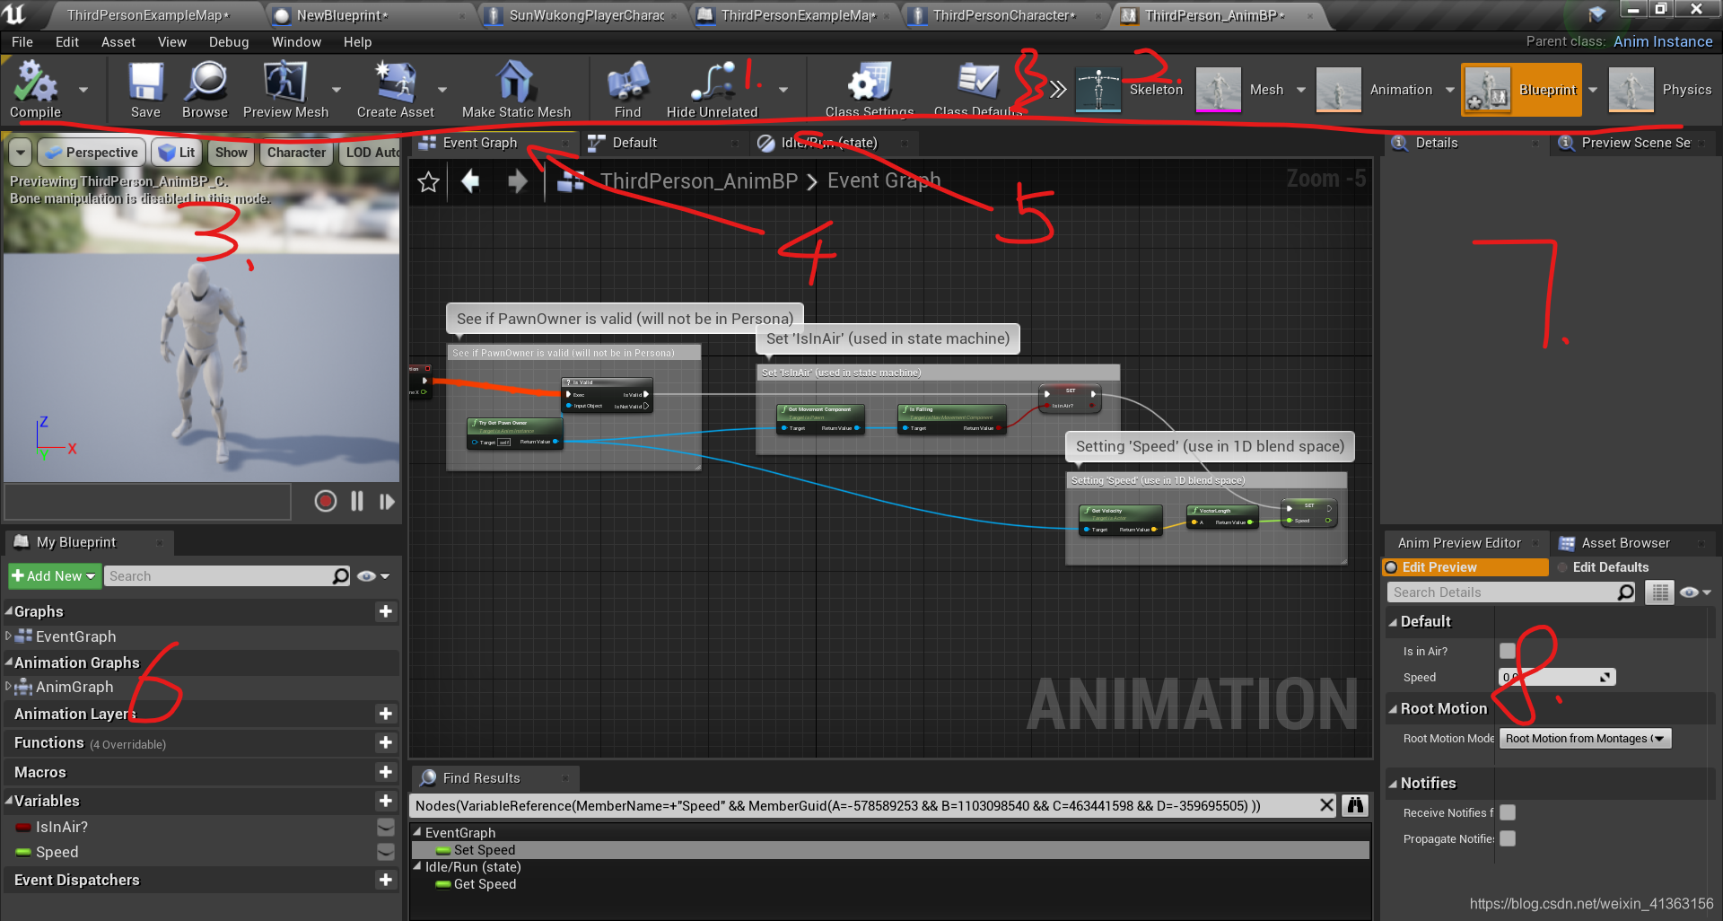Click the Search Details field

[1512, 592]
